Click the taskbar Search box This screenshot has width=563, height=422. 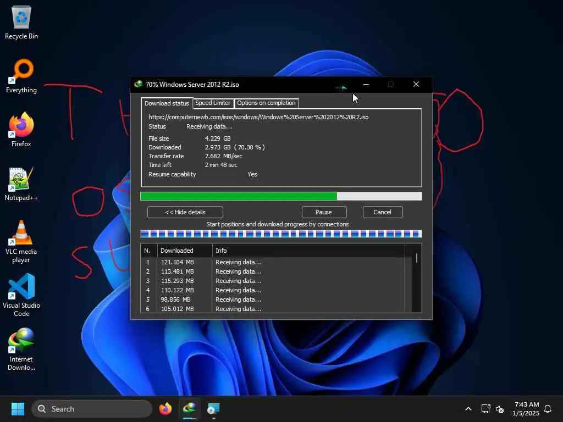coord(92,409)
